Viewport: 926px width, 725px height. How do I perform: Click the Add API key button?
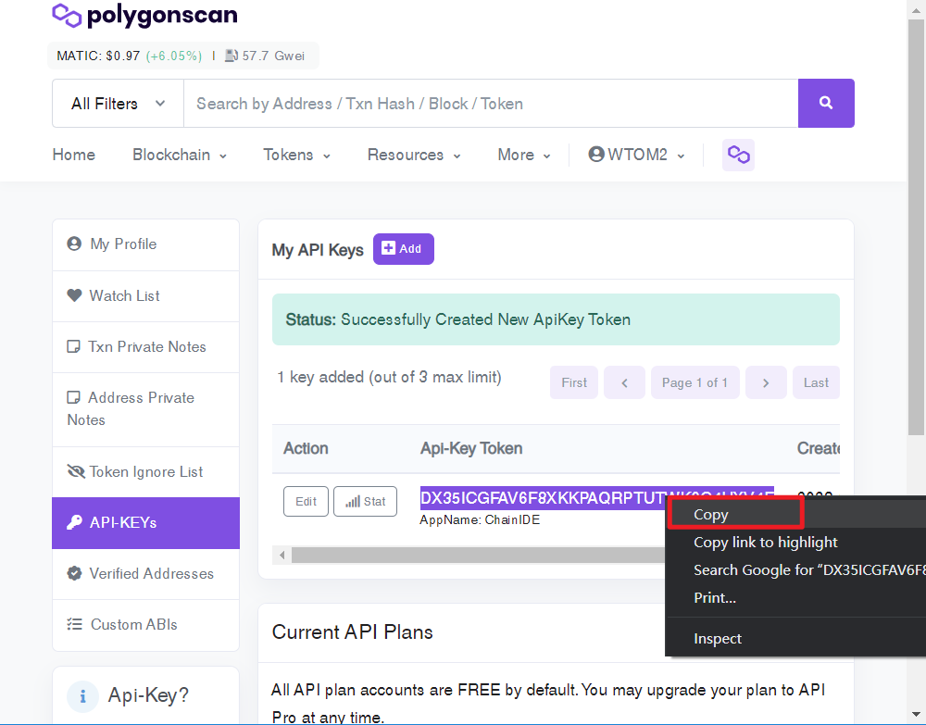tap(404, 249)
